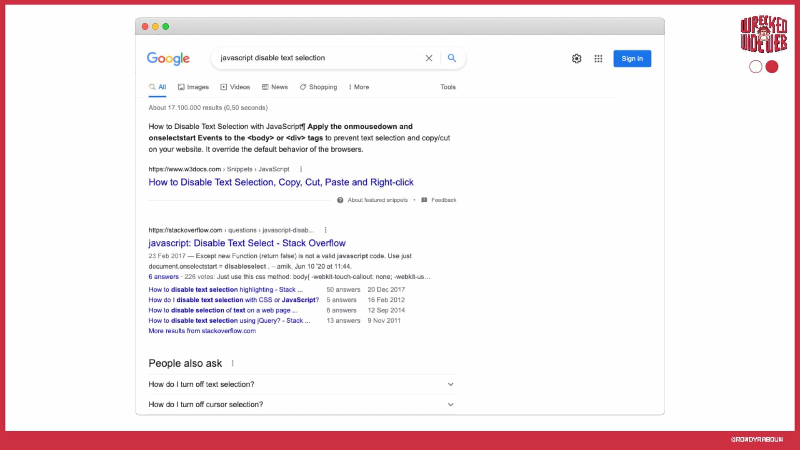Image resolution: width=800 pixels, height=450 pixels.
Task: Switch to the Videos tab
Action: (x=235, y=87)
